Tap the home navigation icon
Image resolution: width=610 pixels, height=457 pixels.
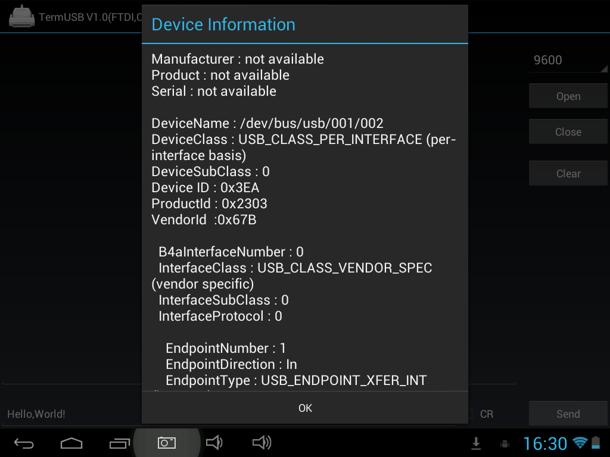[71, 443]
